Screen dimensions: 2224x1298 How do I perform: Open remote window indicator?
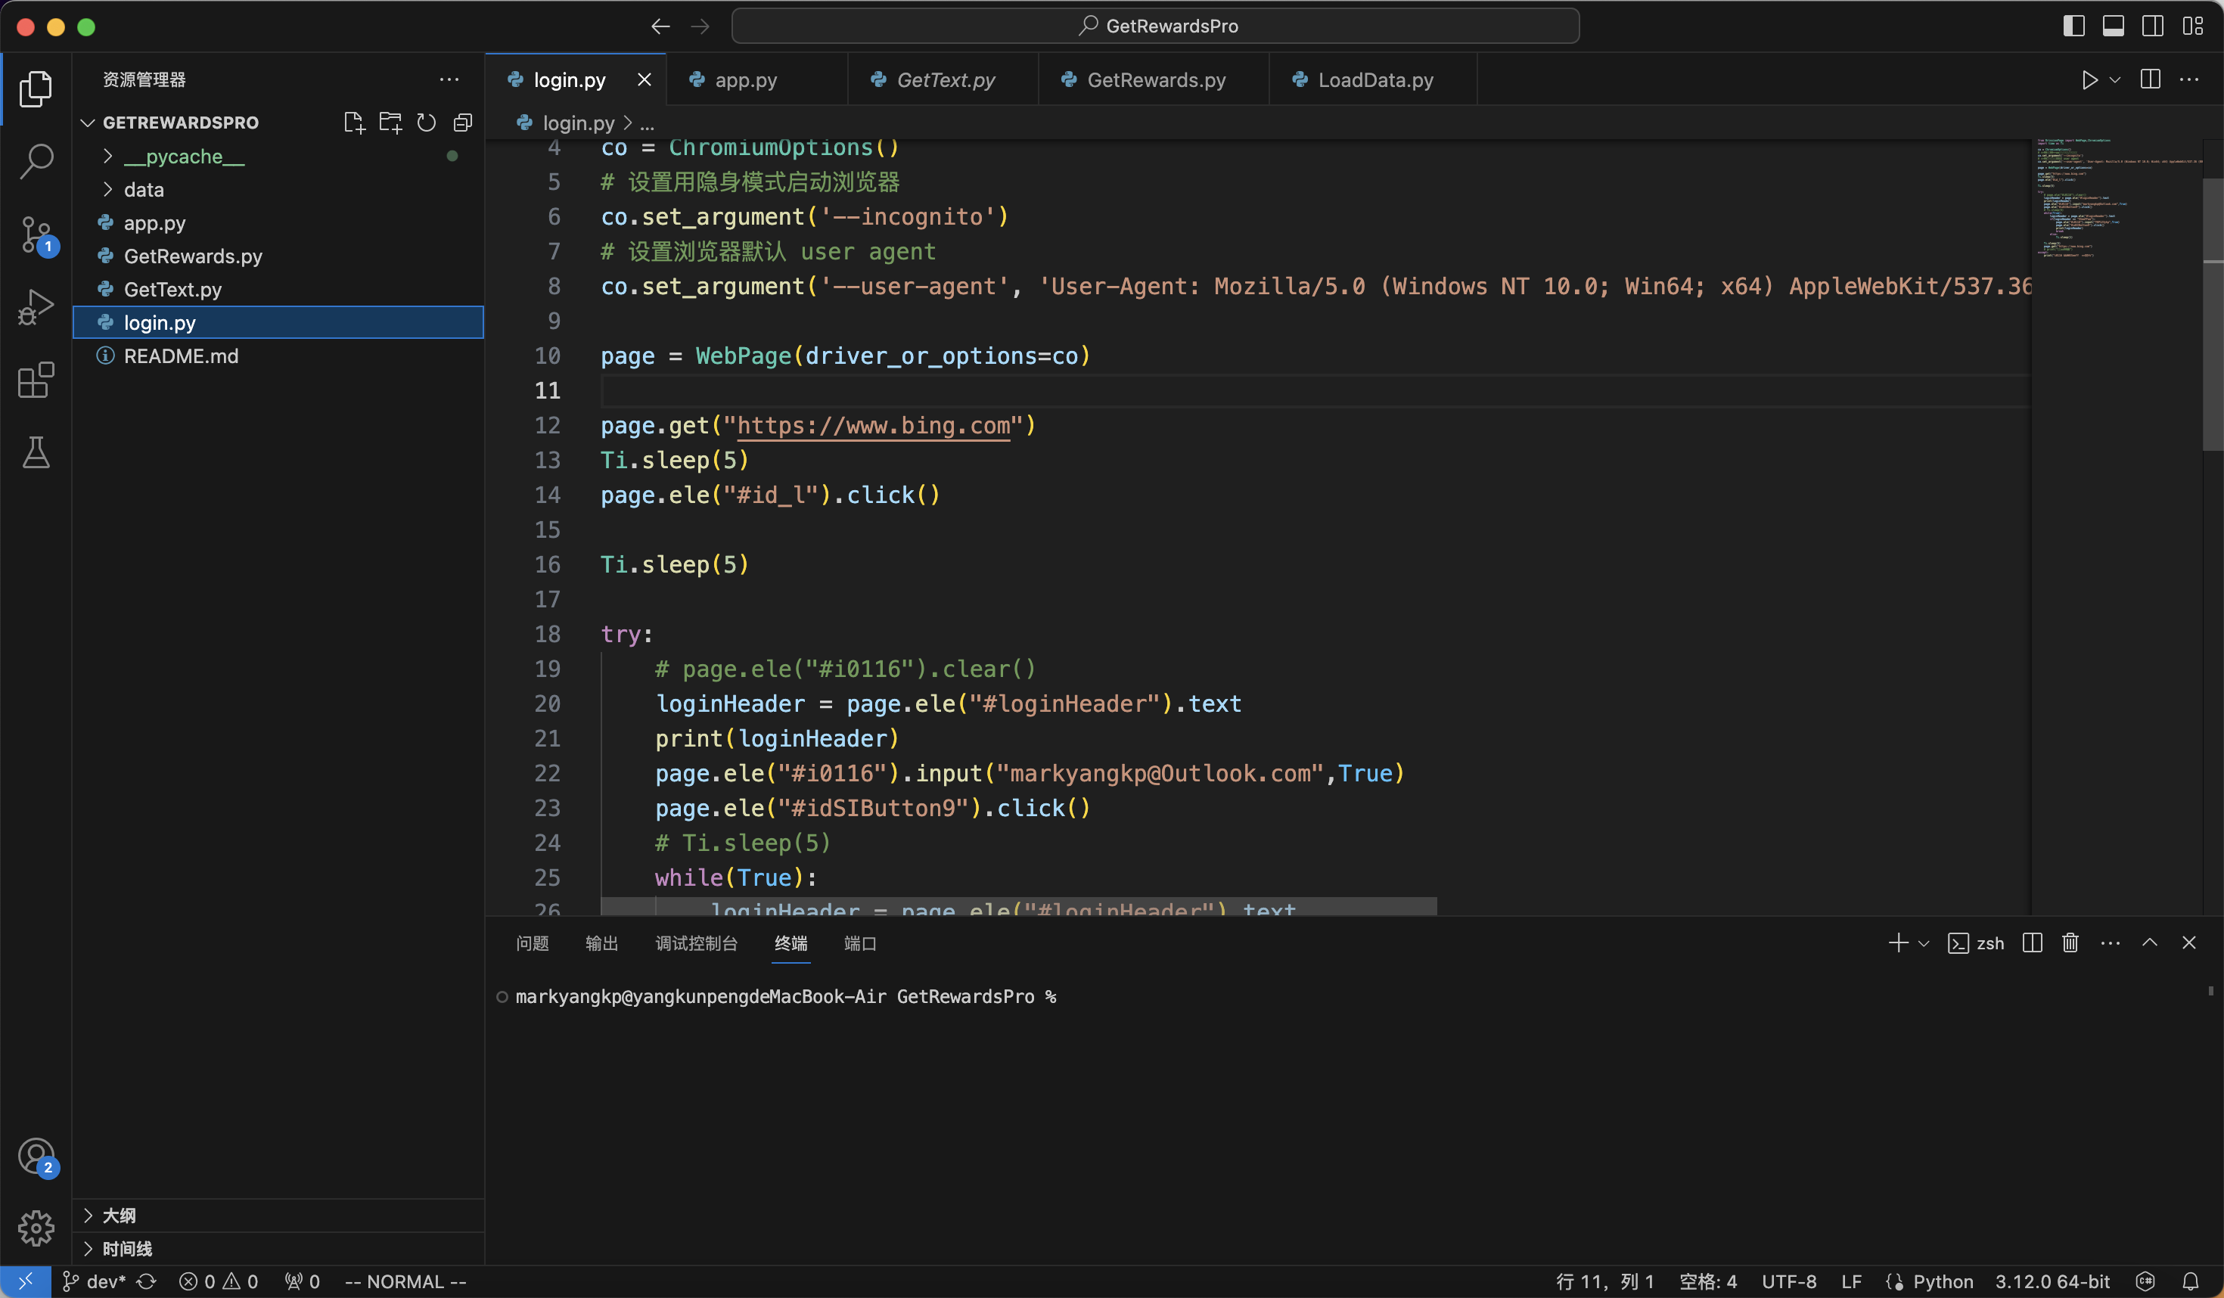tap(26, 1281)
